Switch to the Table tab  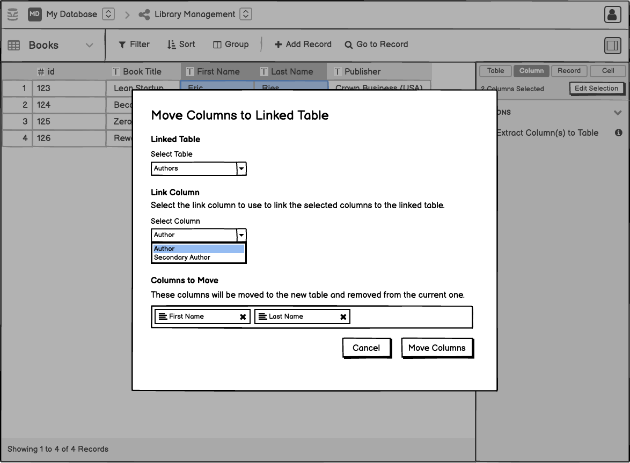[x=495, y=71]
